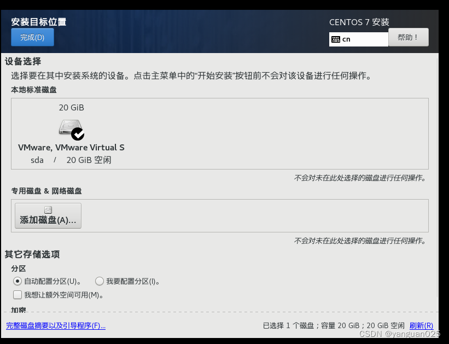Select 自动配置分区(U) option
Image resolution: width=449 pixels, height=344 pixels.
(x=18, y=281)
